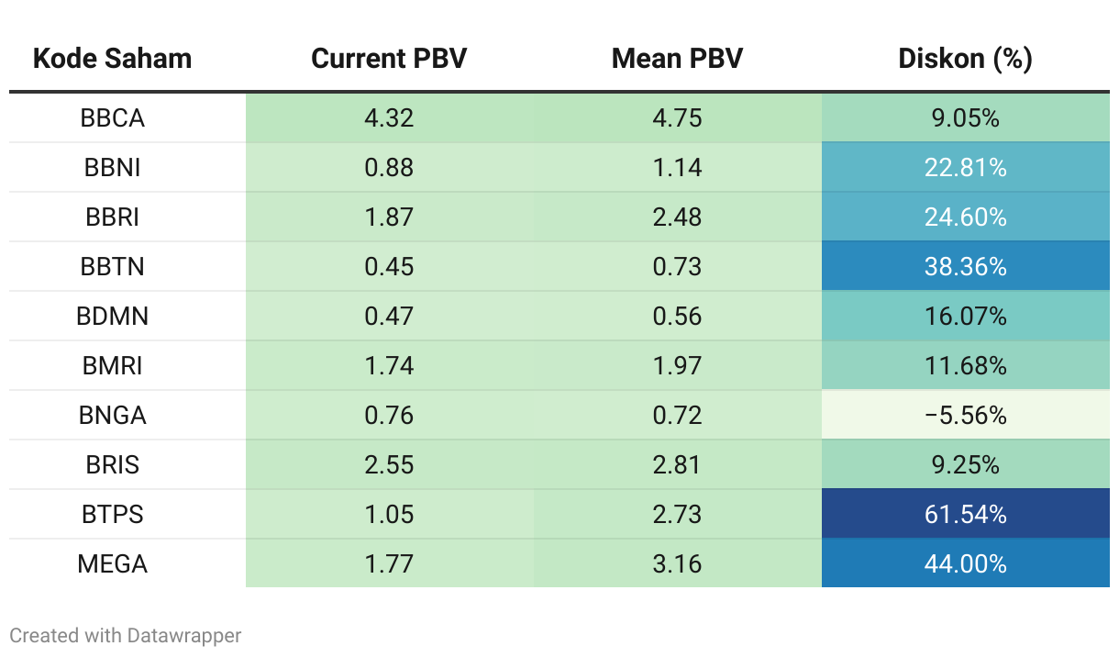
Task: Click the 44.00% discount cell for MEGA
Action: (x=965, y=563)
